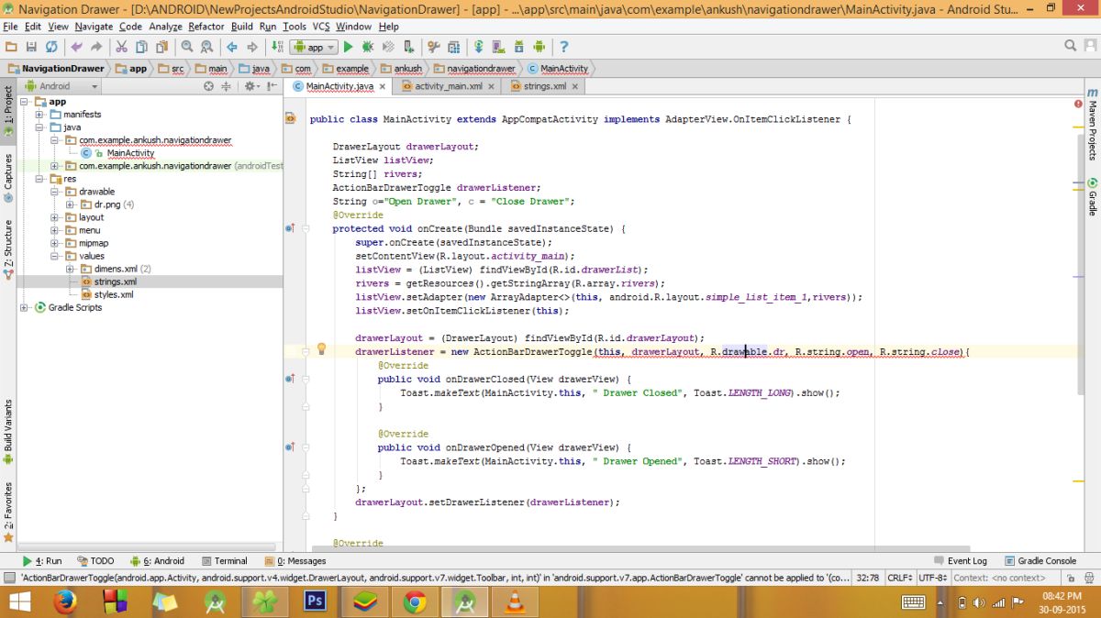Click the intention lightbulb in editor gutter
Viewport: 1101px width, 618px height.
(x=322, y=348)
